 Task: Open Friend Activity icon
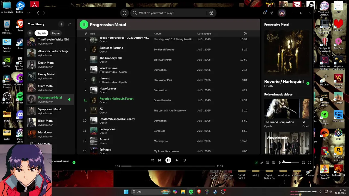272,13
